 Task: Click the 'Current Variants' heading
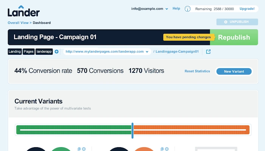pos(38,101)
